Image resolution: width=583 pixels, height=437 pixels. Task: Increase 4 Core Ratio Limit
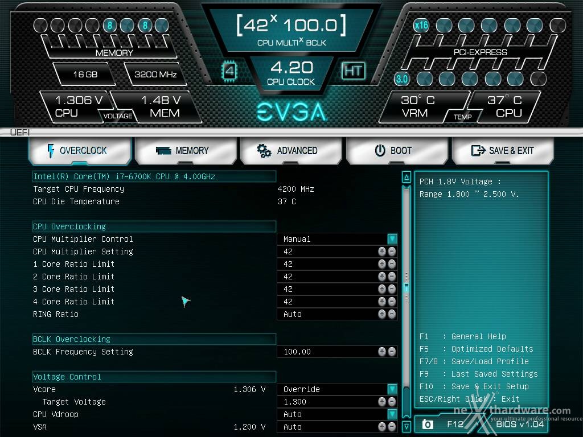click(x=382, y=302)
